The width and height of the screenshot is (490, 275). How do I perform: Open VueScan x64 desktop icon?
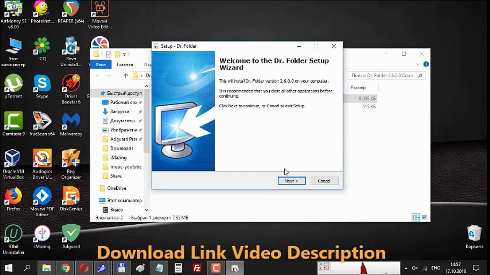point(42,124)
